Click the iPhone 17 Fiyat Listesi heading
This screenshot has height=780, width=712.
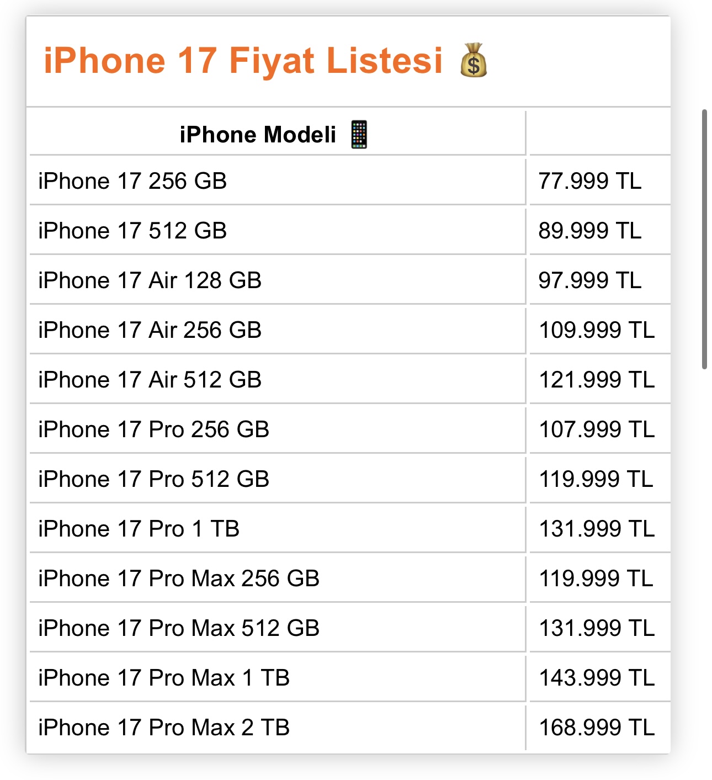[x=243, y=60]
